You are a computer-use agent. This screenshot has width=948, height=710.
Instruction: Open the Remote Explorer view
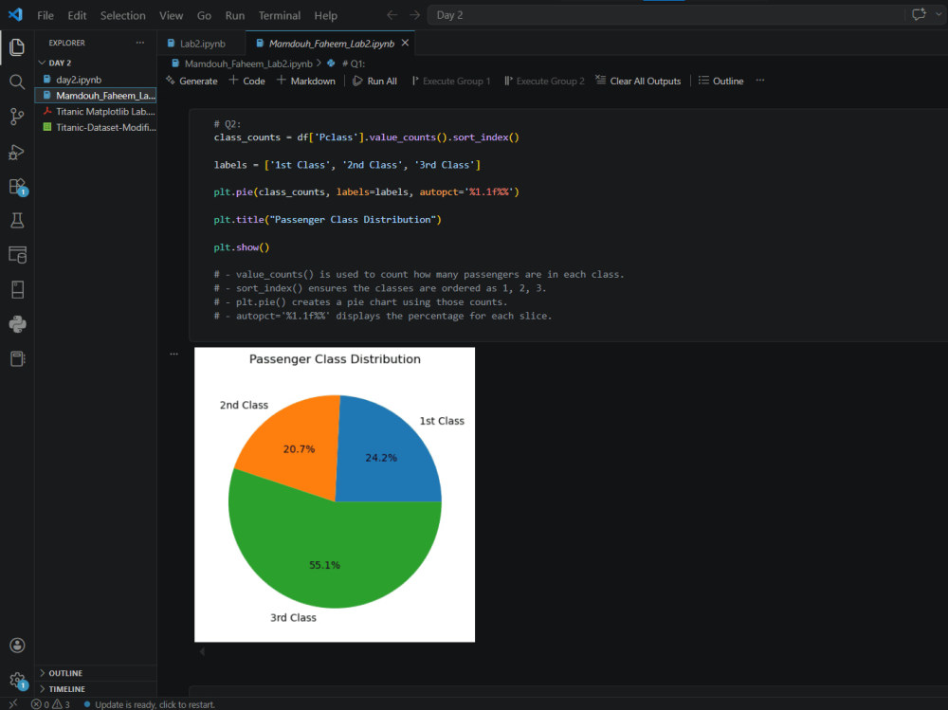[x=17, y=255]
